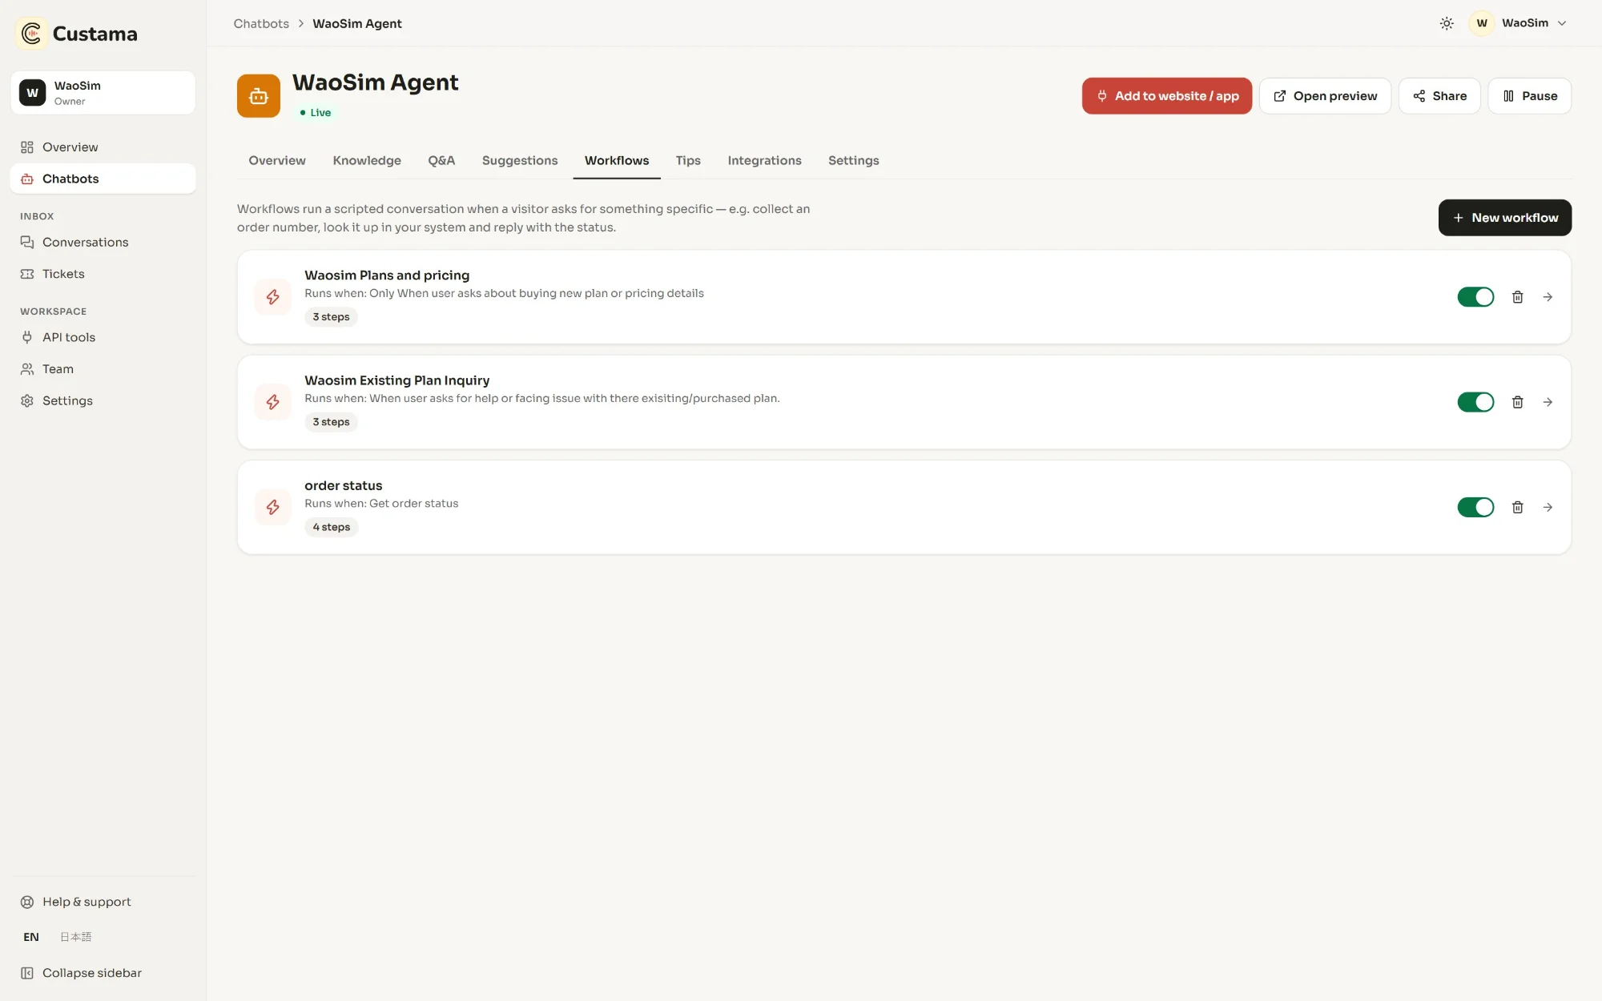Viewport: 1602px width, 1001px height.
Task: Open order status workflow via arrow
Action: coord(1548,507)
